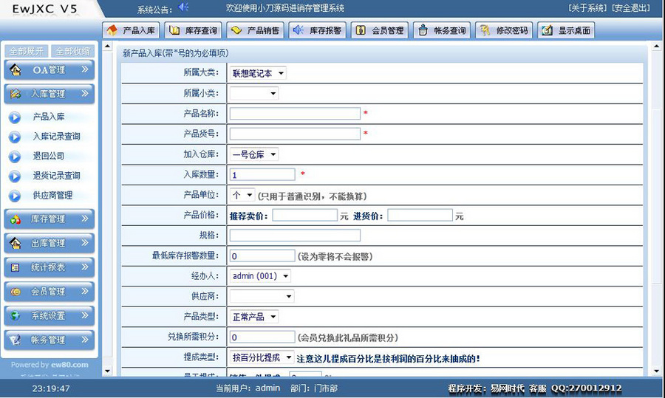Open the 退回公司 sidebar link
This screenshot has width=665, height=398.
click(x=49, y=156)
